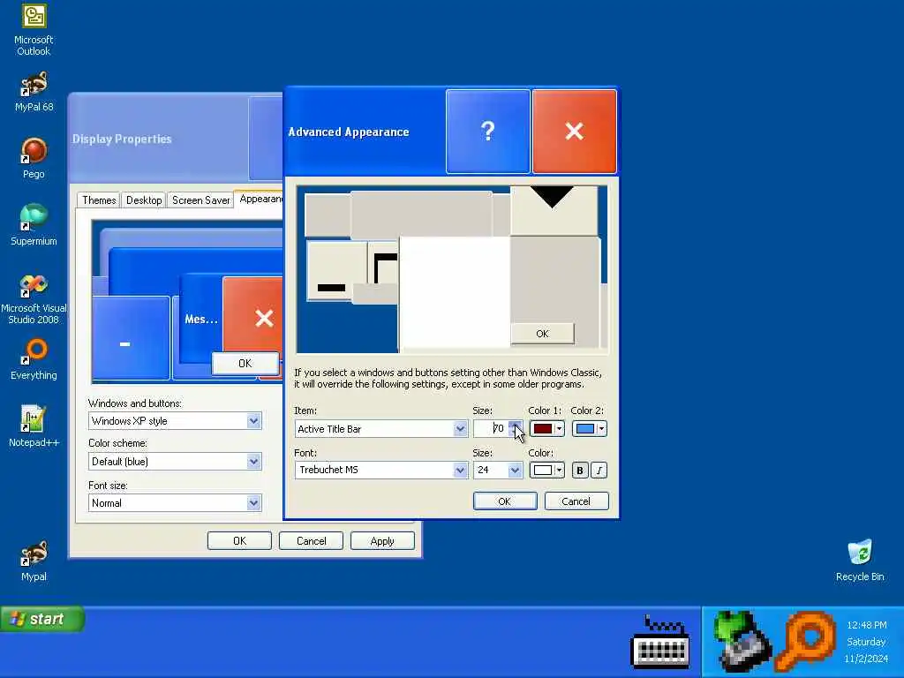904x678 pixels.
Task: Select the Pego desktop shortcut
Action: pos(34,159)
